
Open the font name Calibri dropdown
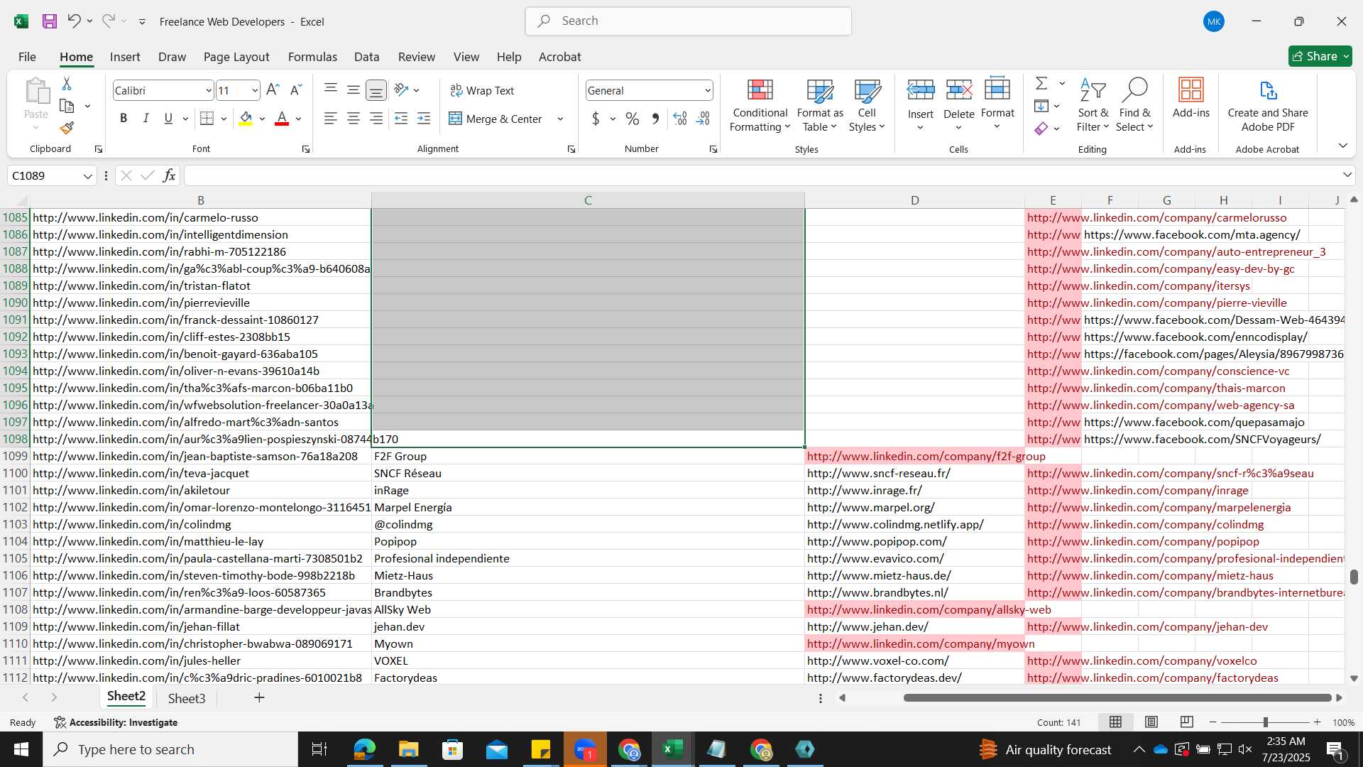click(208, 90)
